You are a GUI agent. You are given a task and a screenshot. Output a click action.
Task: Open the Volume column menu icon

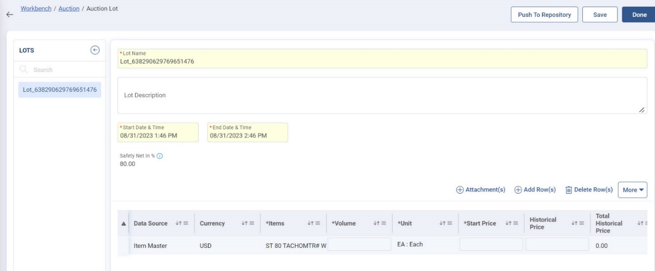coord(383,223)
